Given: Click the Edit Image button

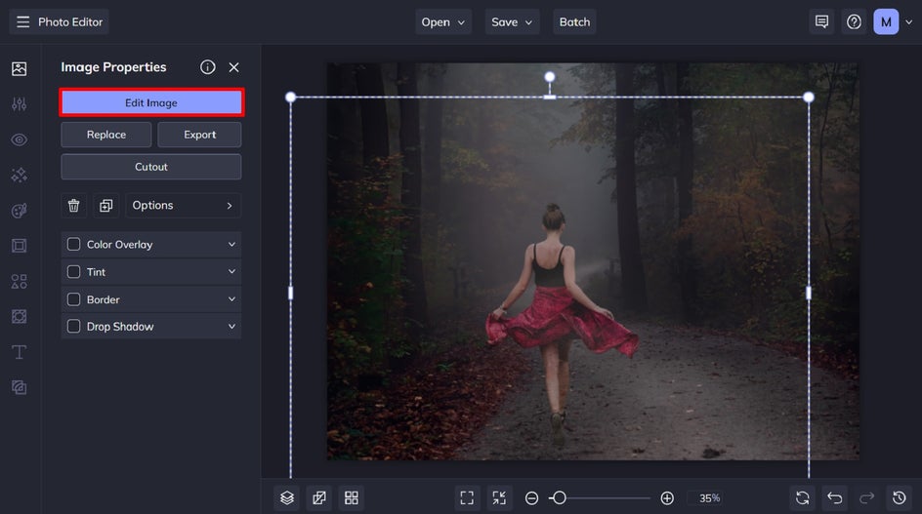Looking at the screenshot, I should click(x=151, y=102).
